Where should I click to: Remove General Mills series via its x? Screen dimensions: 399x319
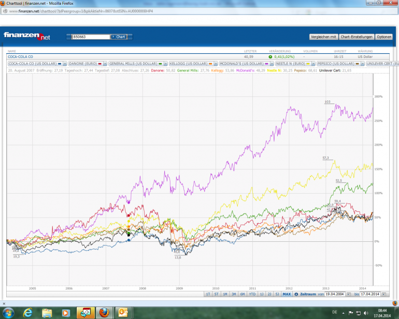click(x=165, y=64)
